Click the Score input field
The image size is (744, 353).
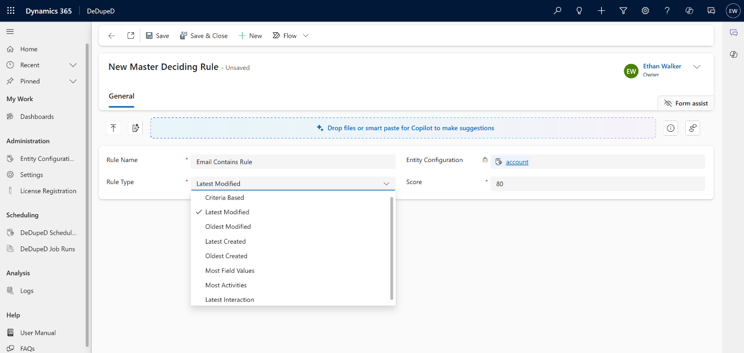pos(597,183)
